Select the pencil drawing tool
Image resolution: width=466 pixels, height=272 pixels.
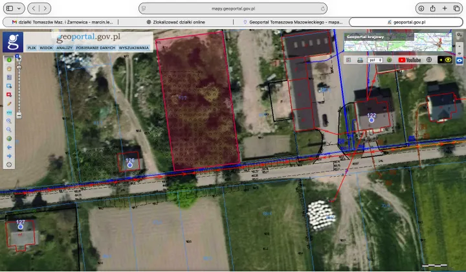point(9,103)
